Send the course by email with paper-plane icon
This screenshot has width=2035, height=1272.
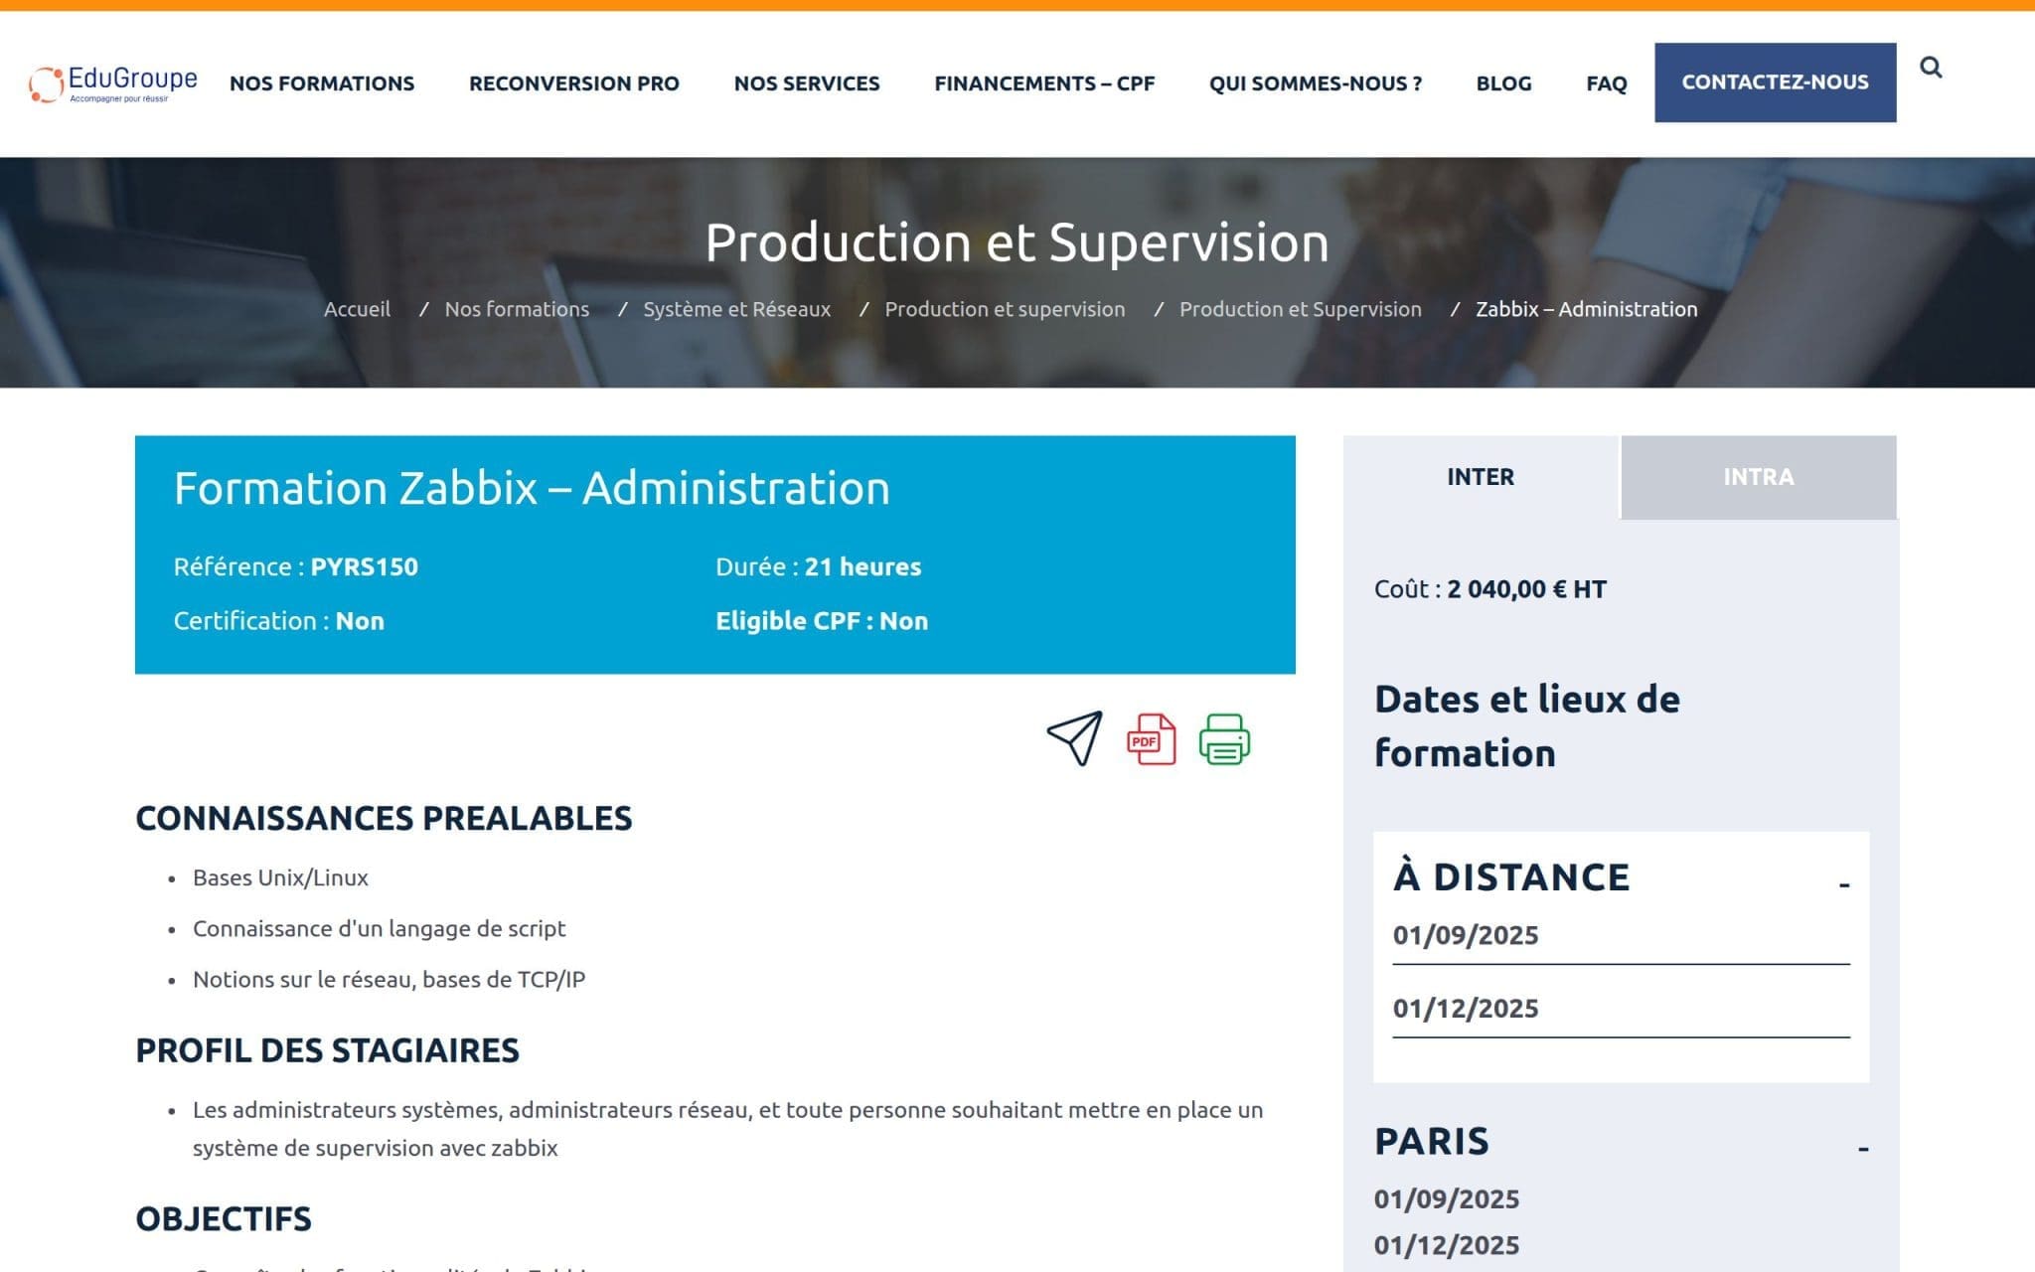(1074, 738)
